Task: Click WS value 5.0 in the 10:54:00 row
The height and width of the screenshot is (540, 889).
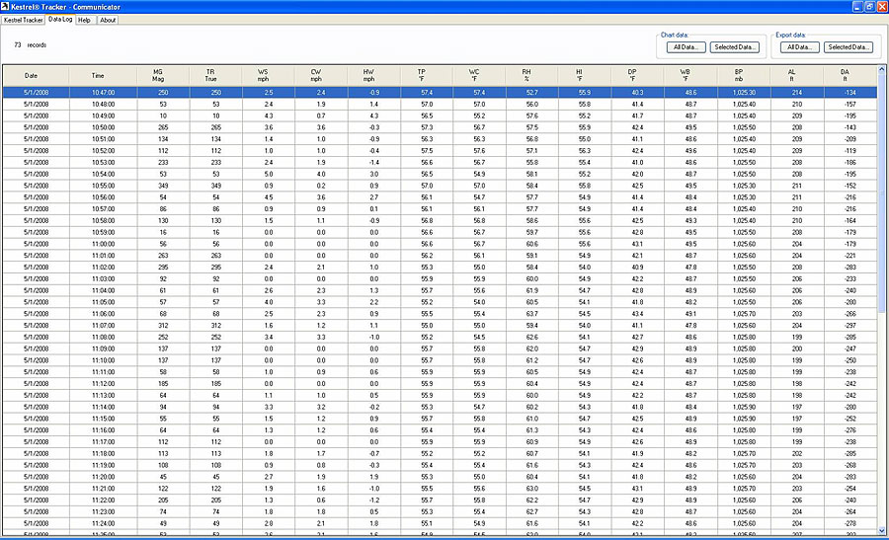Action: click(269, 174)
